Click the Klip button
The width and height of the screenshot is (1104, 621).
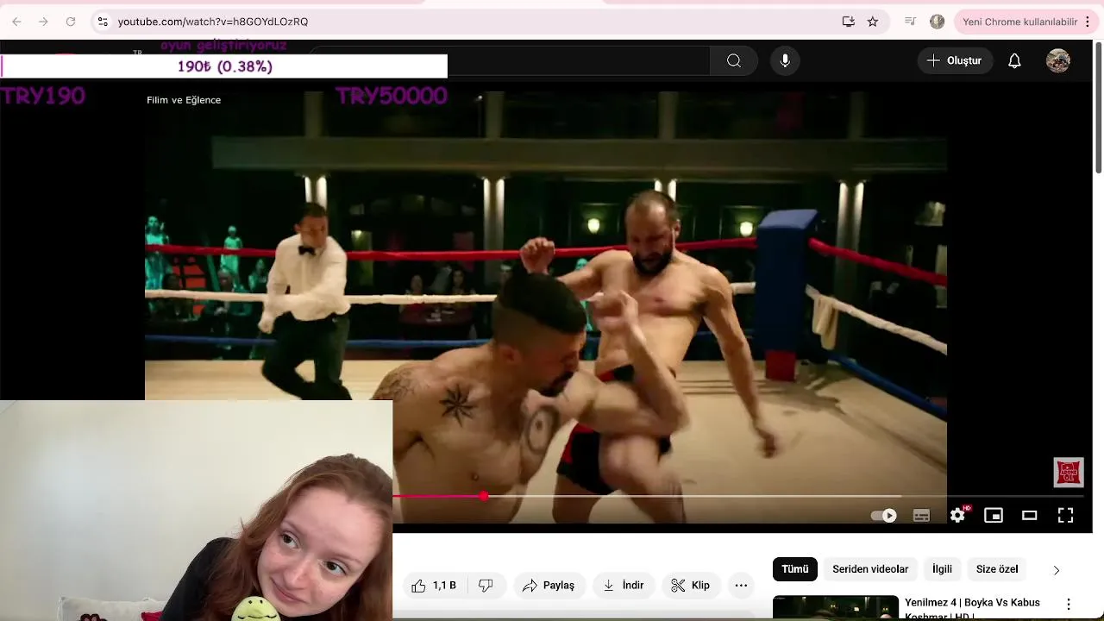click(691, 586)
